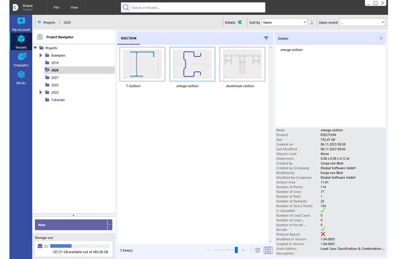Collapse navigator panel with up arrow

click(x=74, y=215)
